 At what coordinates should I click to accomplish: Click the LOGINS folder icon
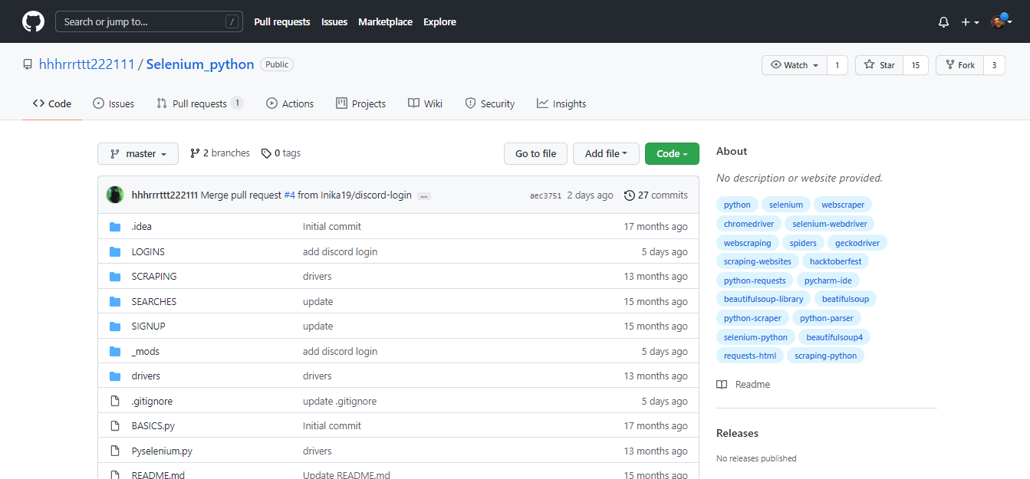pyautogui.click(x=115, y=251)
